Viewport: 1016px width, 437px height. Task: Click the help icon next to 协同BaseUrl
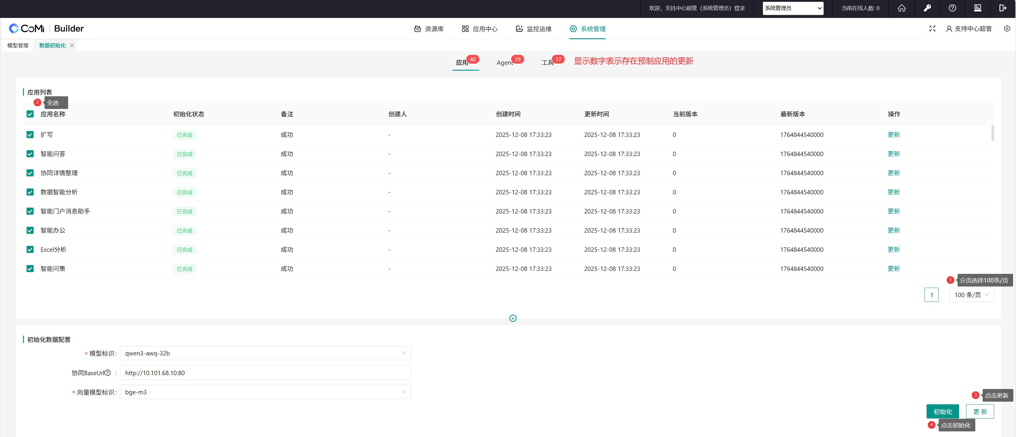[x=108, y=373]
